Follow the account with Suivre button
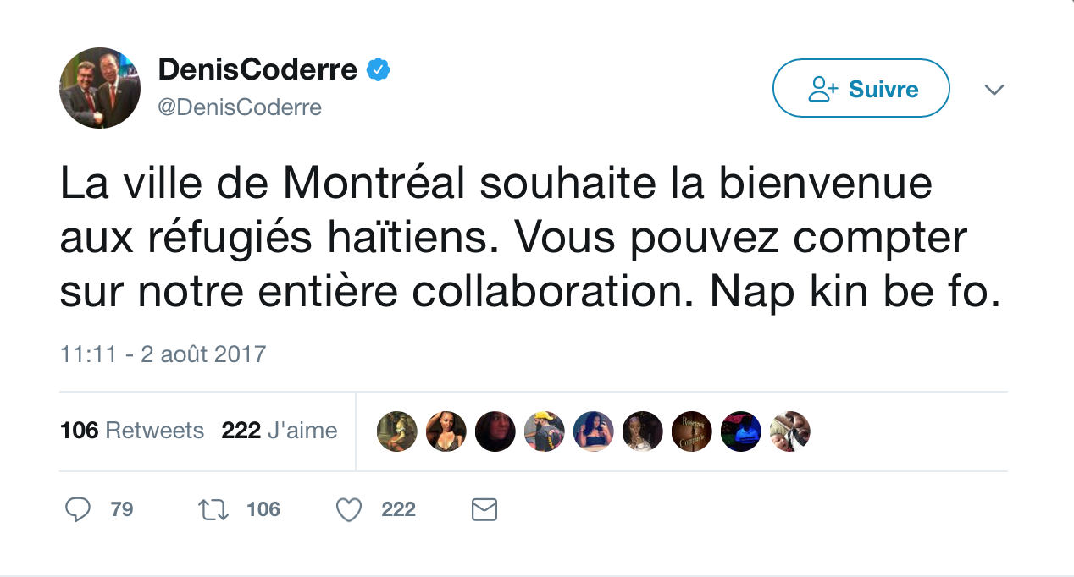 click(861, 88)
